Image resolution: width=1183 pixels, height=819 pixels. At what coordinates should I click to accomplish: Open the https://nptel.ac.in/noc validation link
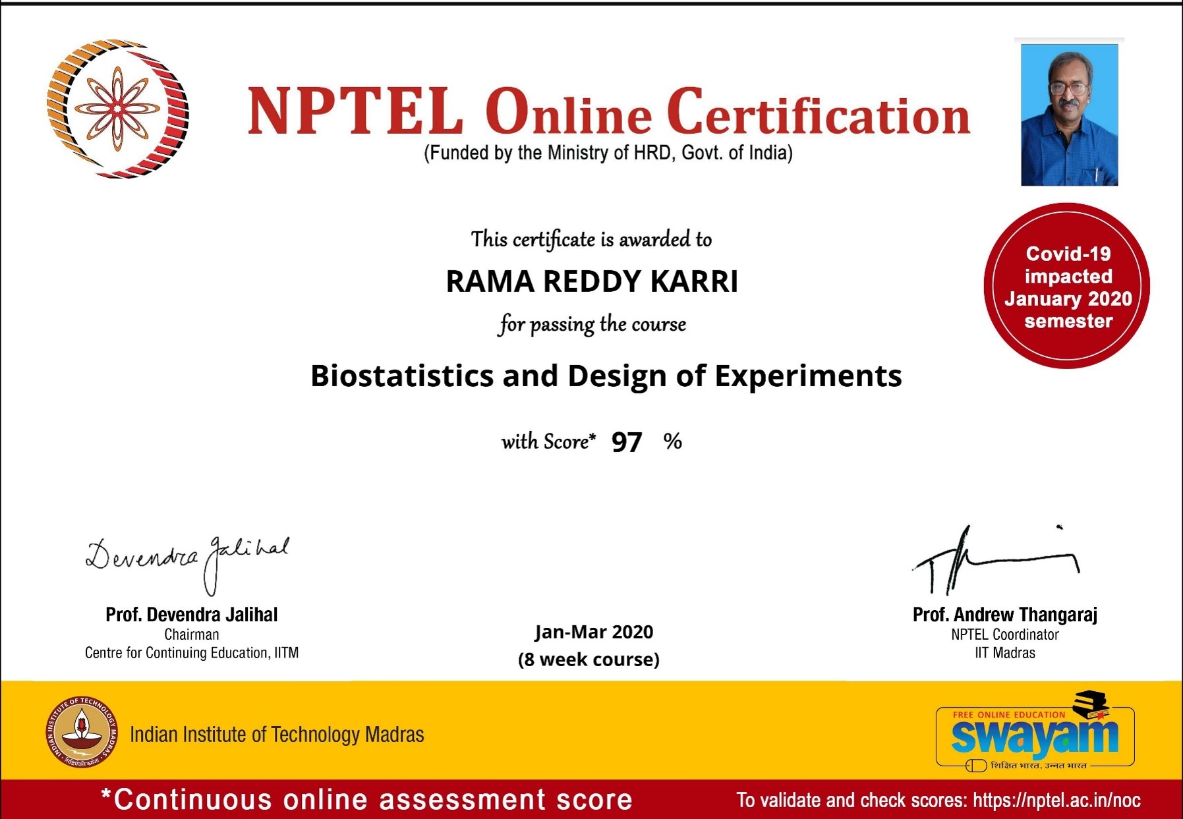(x=1056, y=801)
